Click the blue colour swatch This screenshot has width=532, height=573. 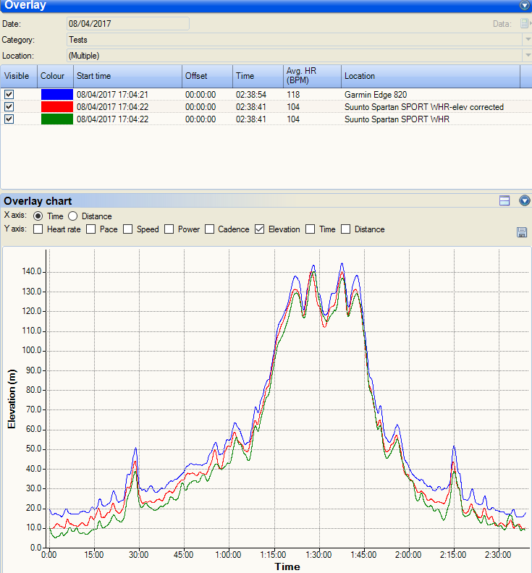coord(56,94)
